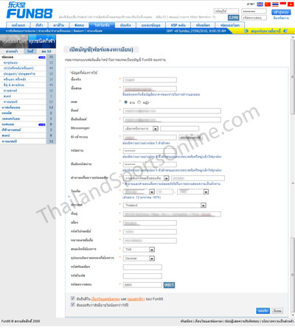295x330 pixels.
Task: Click the header verification code input
Action: tap(254, 18)
